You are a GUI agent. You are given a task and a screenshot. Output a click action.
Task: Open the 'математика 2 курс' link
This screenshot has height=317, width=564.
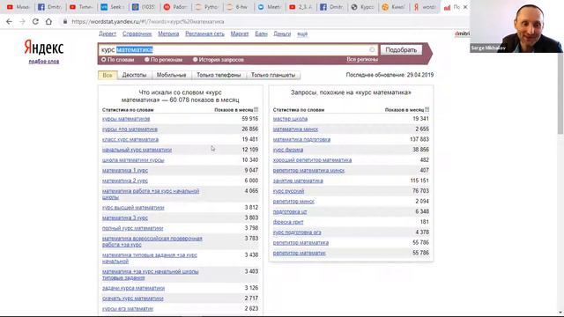click(x=125, y=181)
